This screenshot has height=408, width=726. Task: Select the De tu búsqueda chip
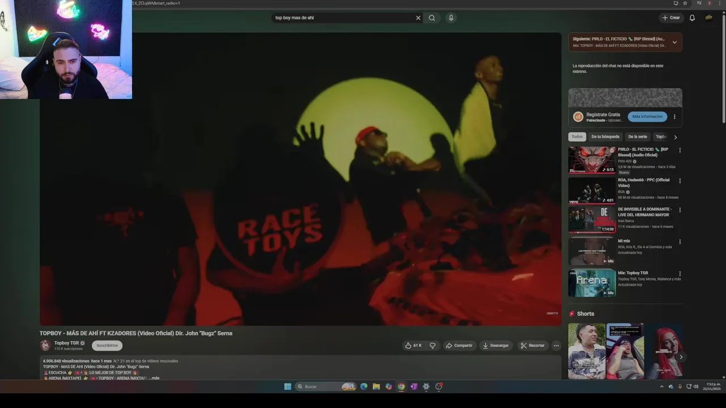[605, 137]
